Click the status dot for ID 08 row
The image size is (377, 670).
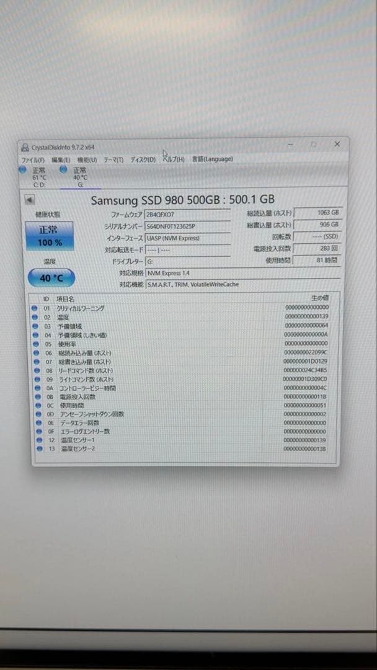[37, 370]
